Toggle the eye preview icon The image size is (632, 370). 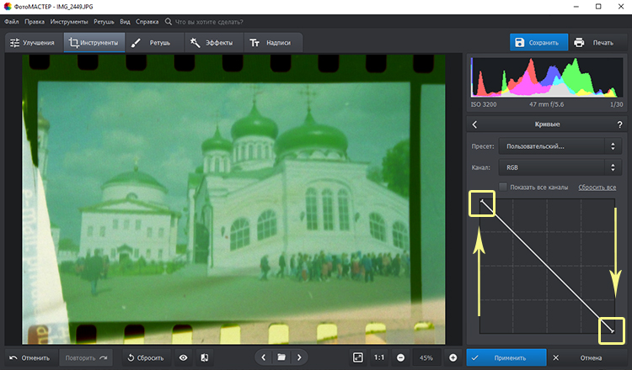point(184,357)
